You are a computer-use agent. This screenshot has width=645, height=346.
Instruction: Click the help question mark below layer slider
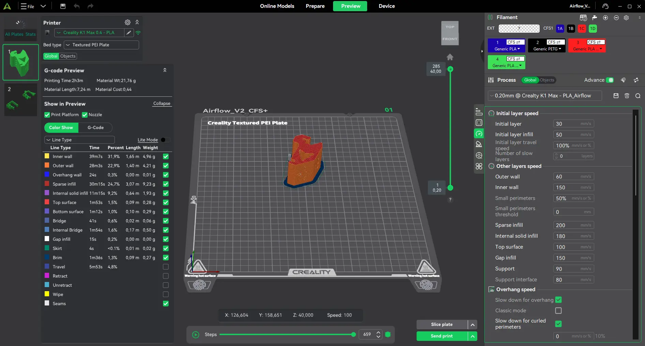(450, 200)
